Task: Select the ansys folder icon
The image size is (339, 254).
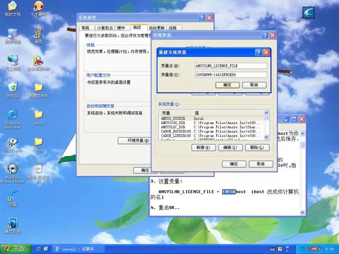Action: click(x=39, y=115)
